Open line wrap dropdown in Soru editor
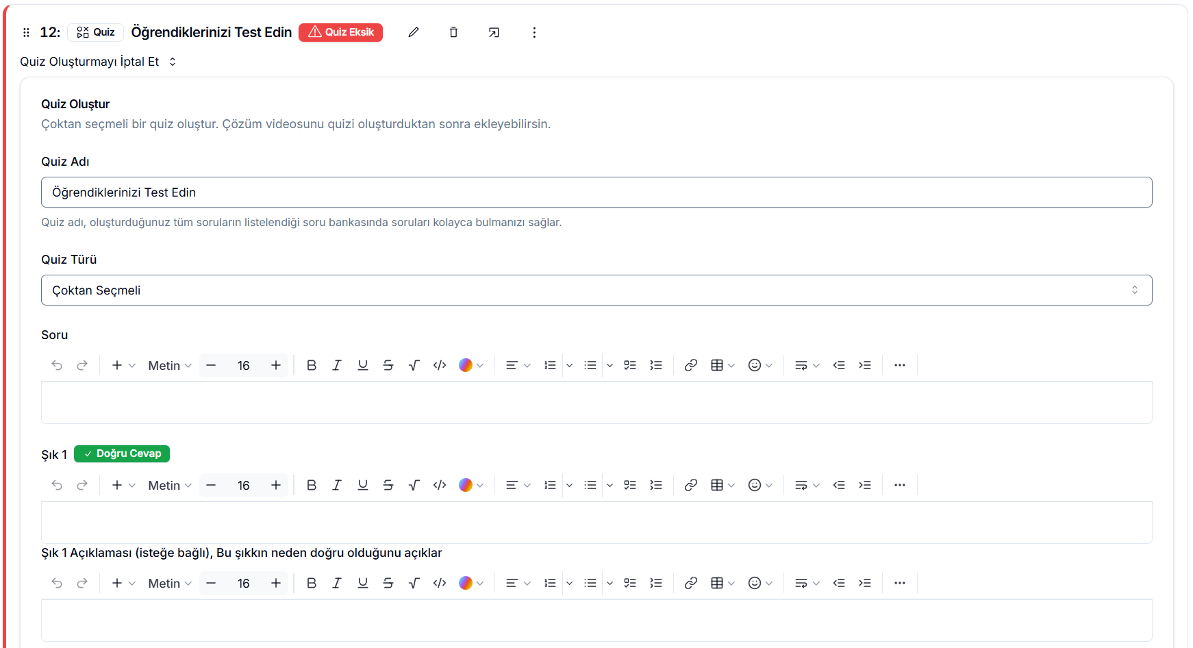 click(807, 365)
